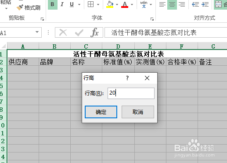
Task: Decrease indent icon
Action: tap(195, 4)
